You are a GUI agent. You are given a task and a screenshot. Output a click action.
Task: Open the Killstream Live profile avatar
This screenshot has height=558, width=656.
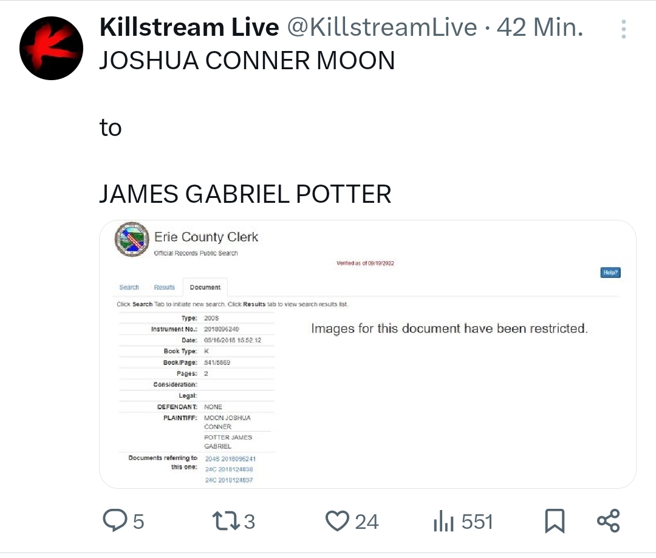tap(51, 48)
